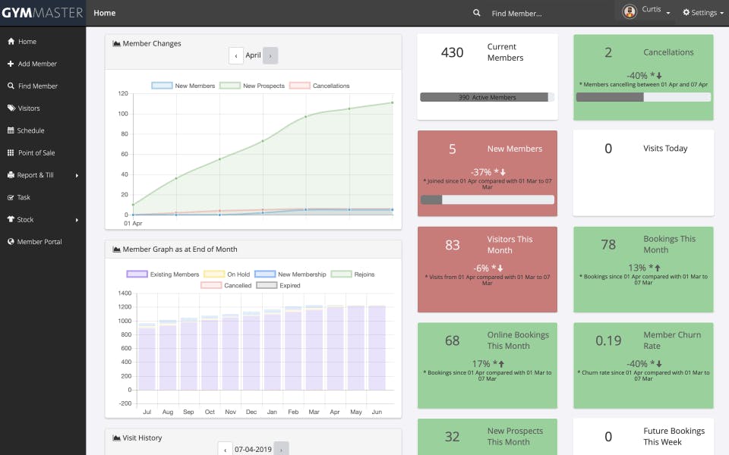
Task: Click the Task checkmark icon
Action: pyautogui.click(x=11, y=197)
